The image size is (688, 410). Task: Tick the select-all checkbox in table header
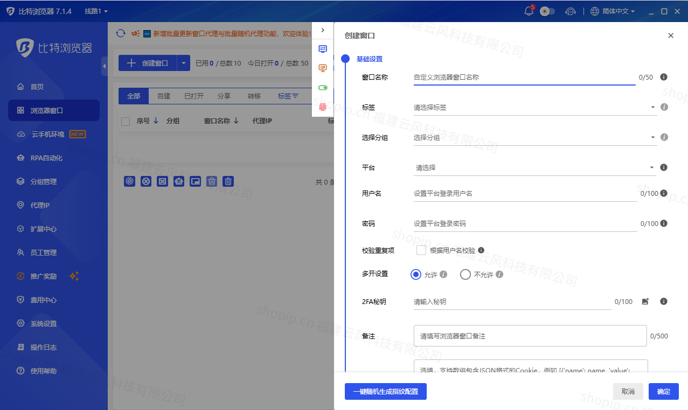tap(126, 121)
